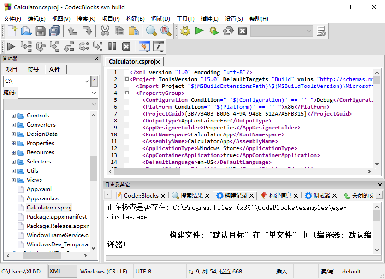
Task: Open the Find magnifier tool
Action: coord(151,31)
